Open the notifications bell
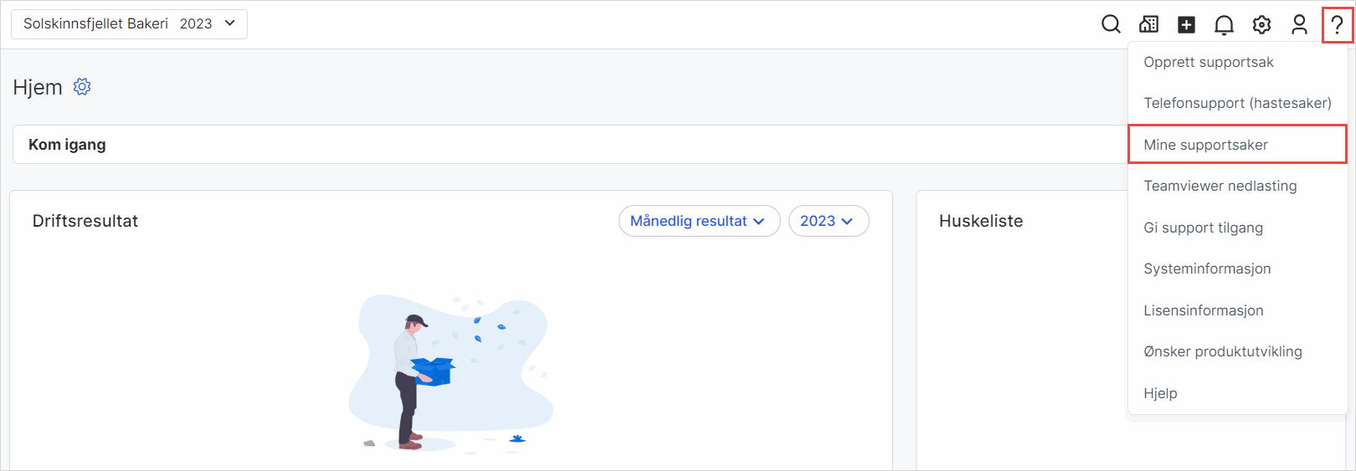Viewport: 1356px width, 471px height. click(1224, 25)
